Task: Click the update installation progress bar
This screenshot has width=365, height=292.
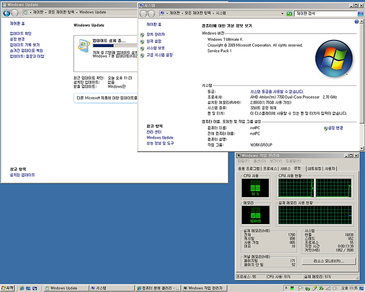Action: [115, 46]
